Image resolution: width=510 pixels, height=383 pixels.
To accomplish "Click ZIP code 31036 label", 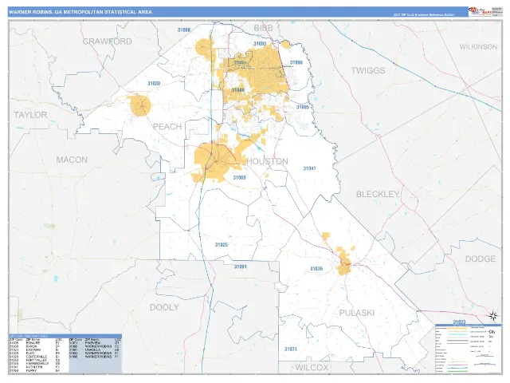I will (316, 269).
